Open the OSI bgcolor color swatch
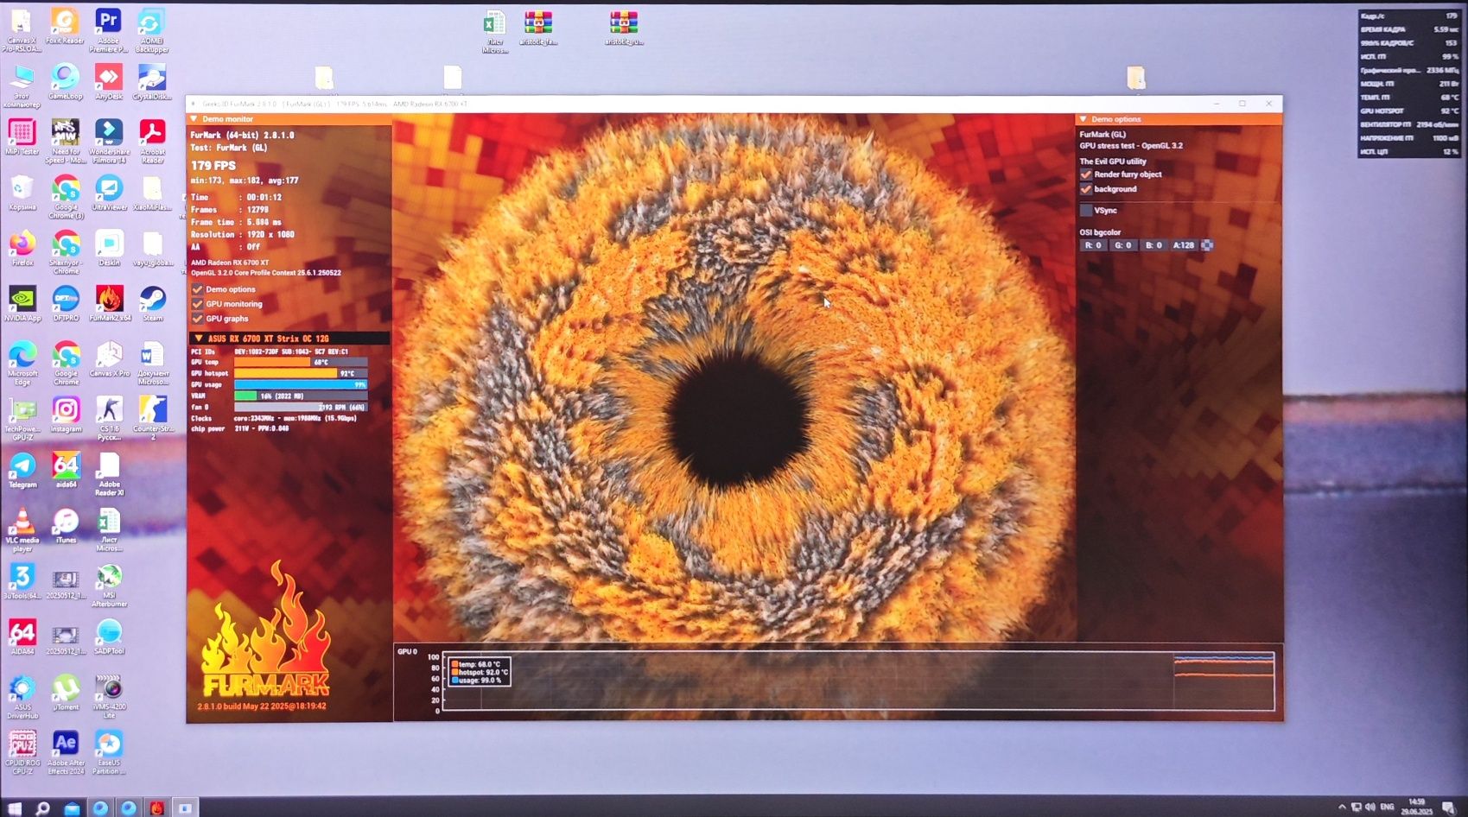1468x817 pixels. [x=1207, y=245]
